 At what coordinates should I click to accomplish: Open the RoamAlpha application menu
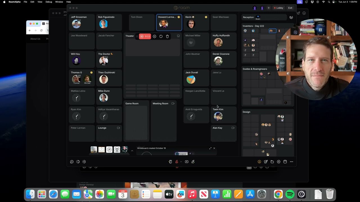pyautogui.click(x=15, y=2)
